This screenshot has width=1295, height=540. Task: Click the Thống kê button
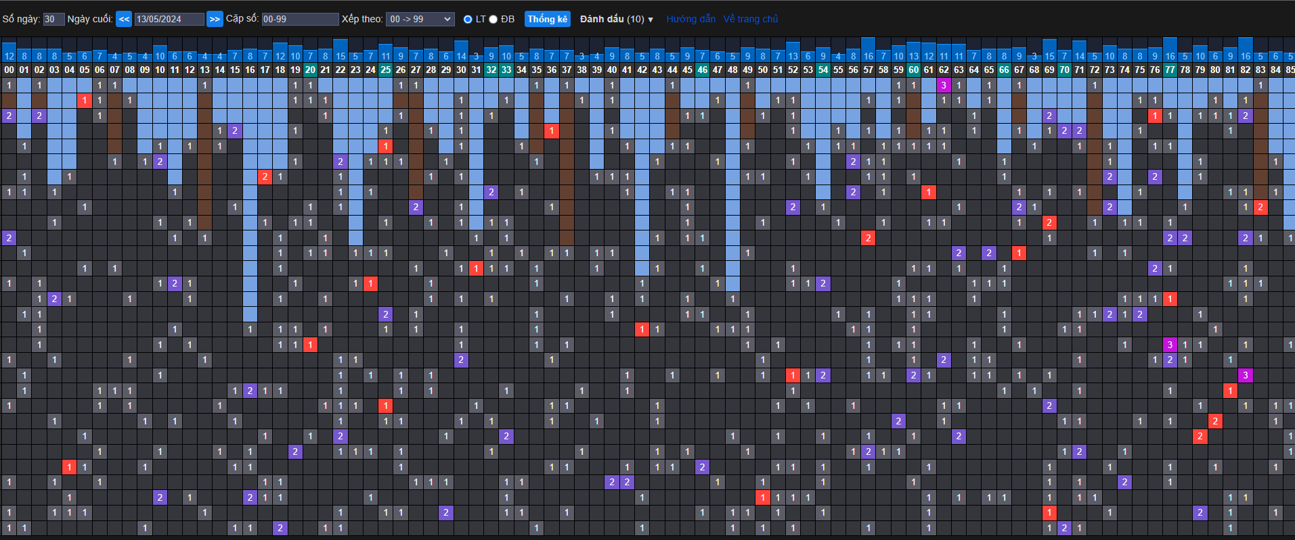pyautogui.click(x=548, y=19)
